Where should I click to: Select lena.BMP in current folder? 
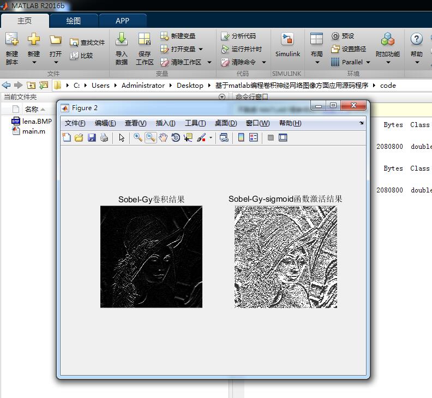click(32, 121)
